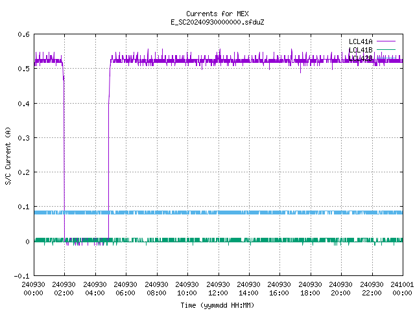415x311 pixels.
Task: Click the y-axis tick value 0.5
Action: pos(23,69)
